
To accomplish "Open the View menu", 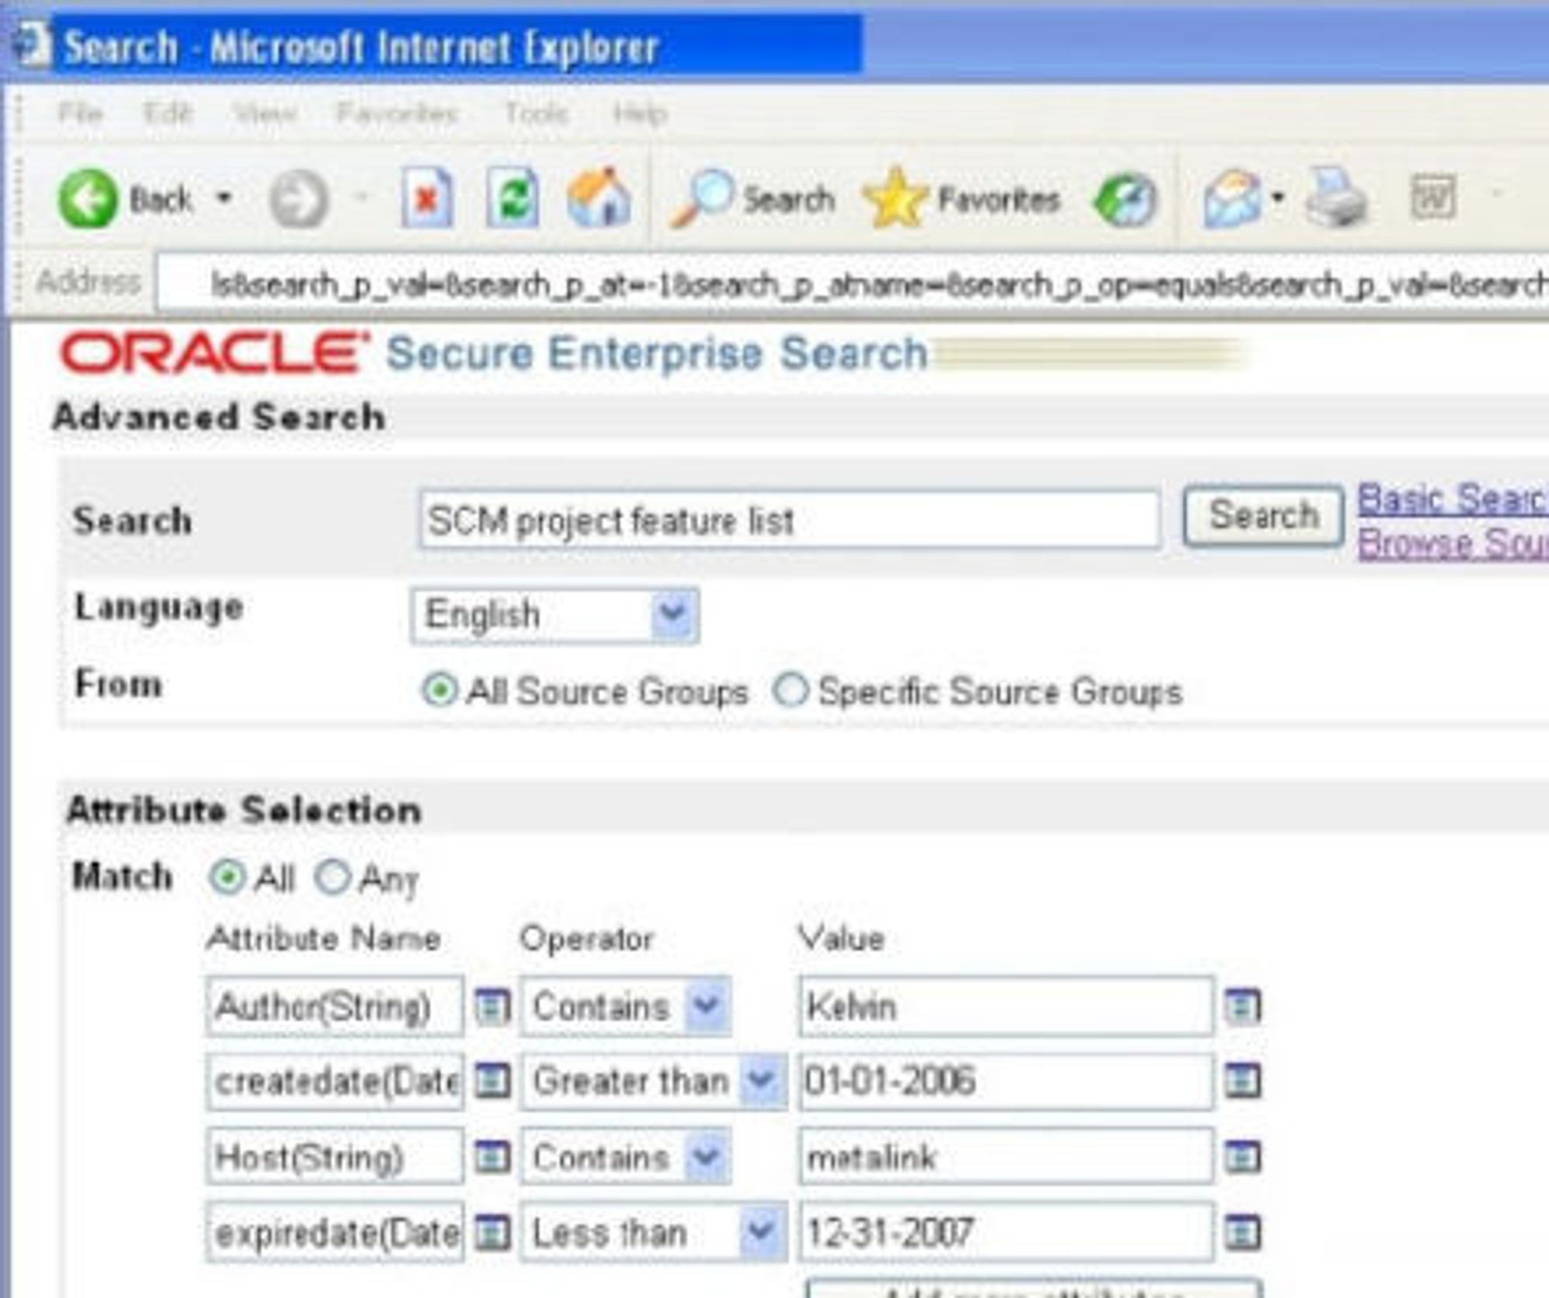I will pos(265,114).
